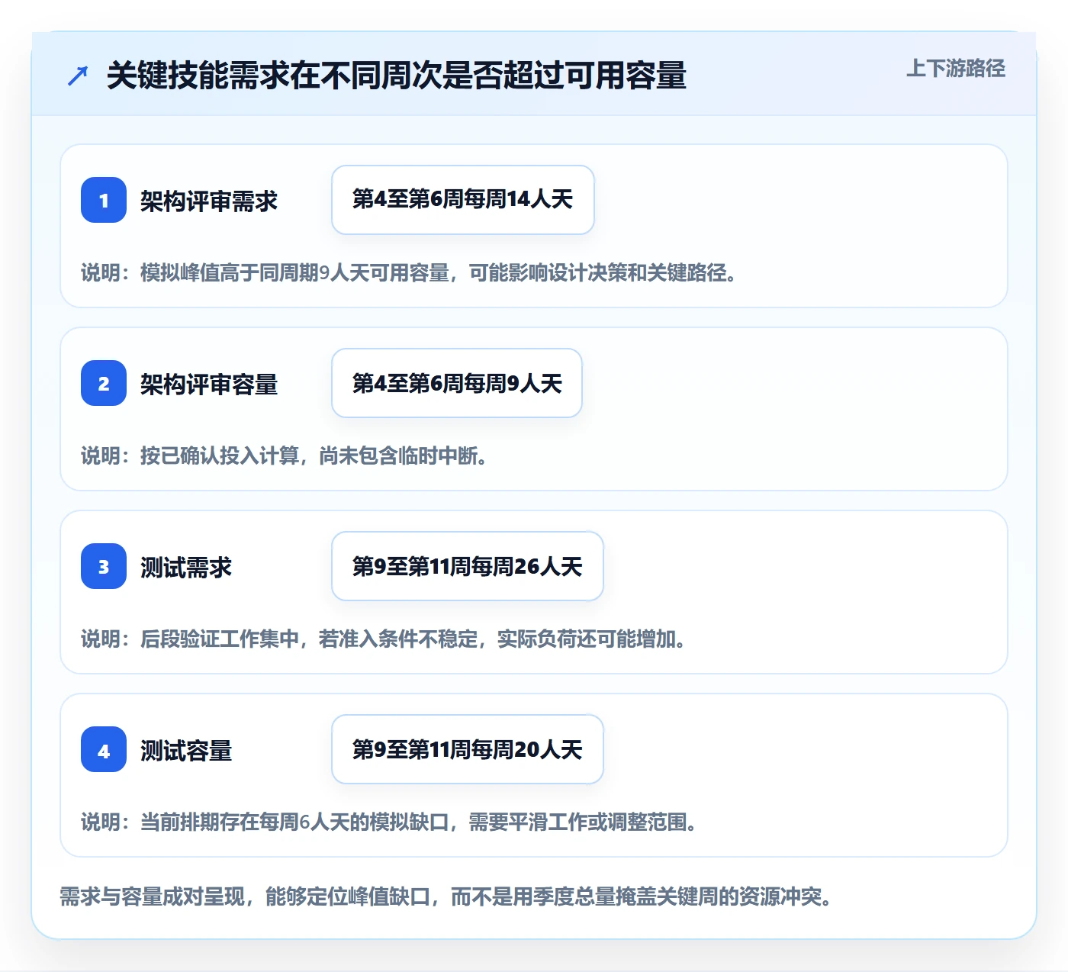Image resolution: width=1068 pixels, height=972 pixels.
Task: Click the number 3 badge for 测试需求
Action: coord(104,566)
